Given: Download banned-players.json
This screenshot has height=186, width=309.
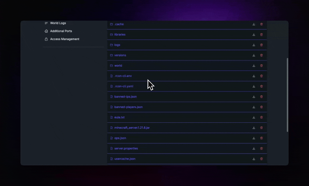Looking at the screenshot, I should tap(254, 107).
